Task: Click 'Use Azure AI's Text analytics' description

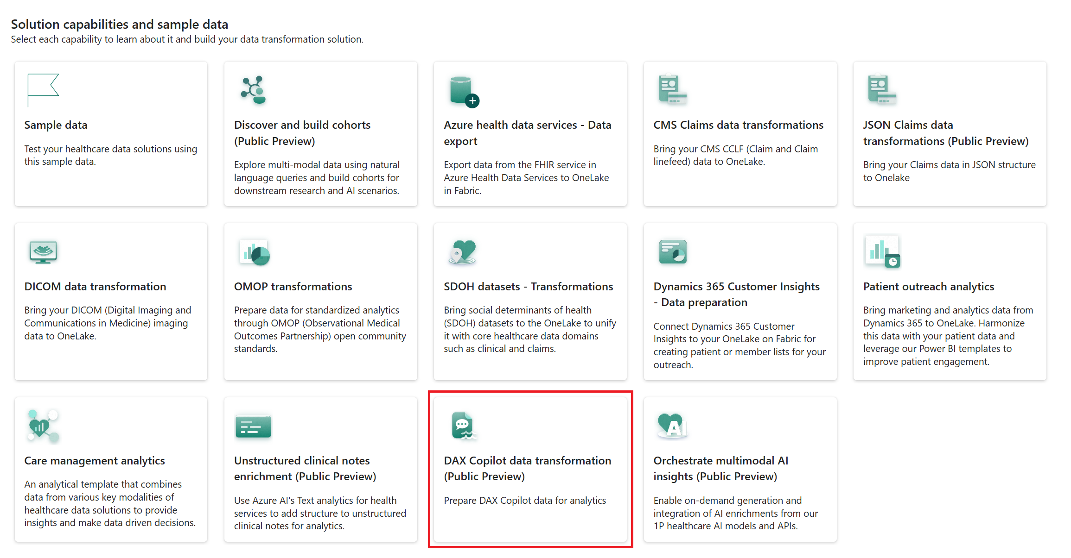Action: pos(320,513)
